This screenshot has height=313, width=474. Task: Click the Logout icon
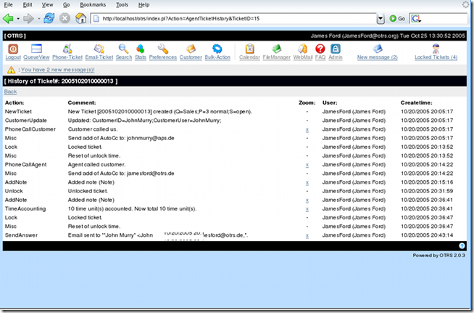(12, 49)
